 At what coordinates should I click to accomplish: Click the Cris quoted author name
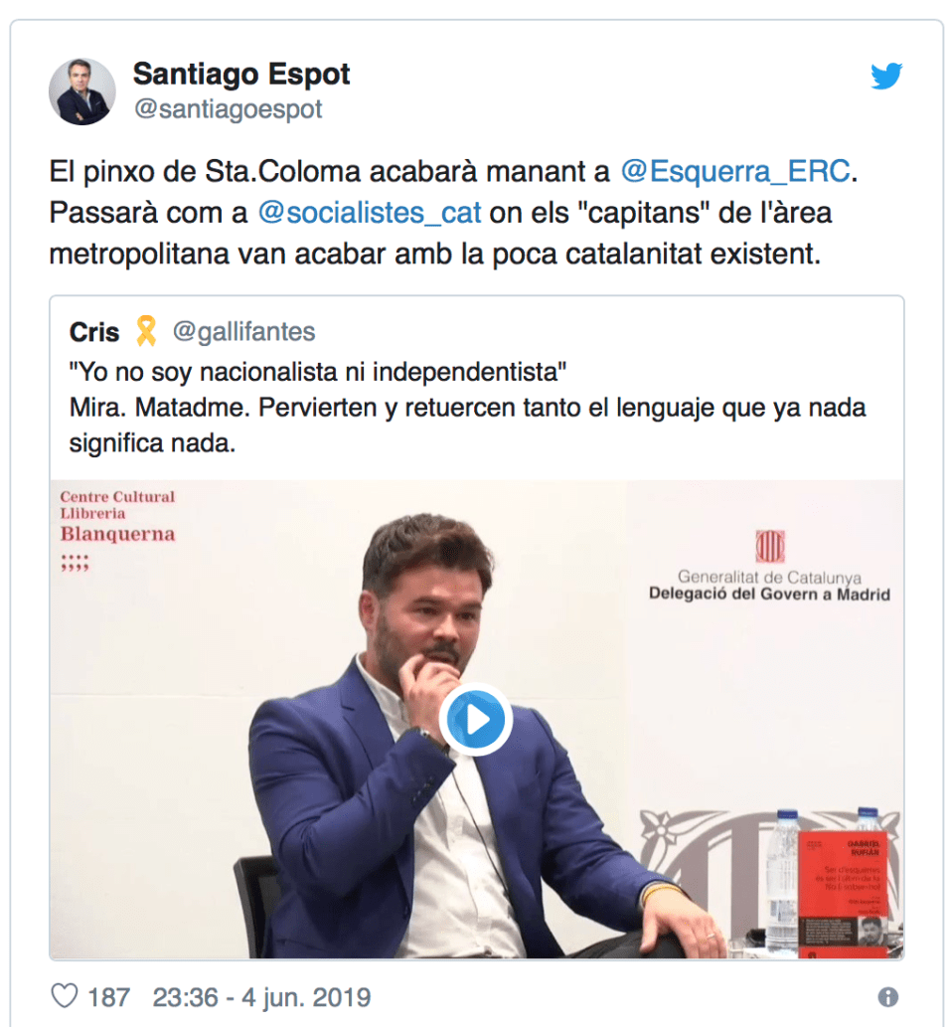pos(94,332)
